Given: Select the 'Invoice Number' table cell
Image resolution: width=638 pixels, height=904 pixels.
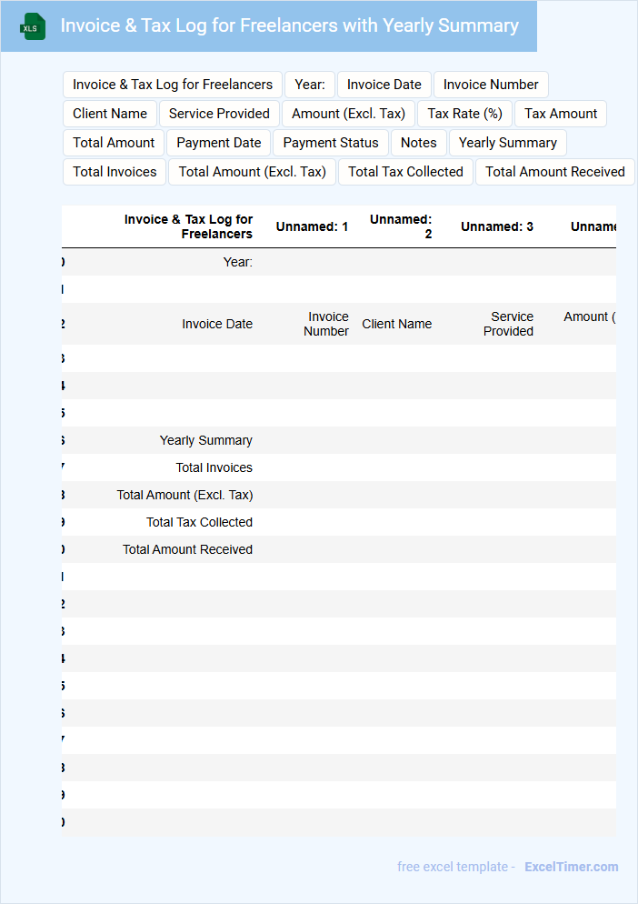Looking at the screenshot, I should tap(326, 324).
